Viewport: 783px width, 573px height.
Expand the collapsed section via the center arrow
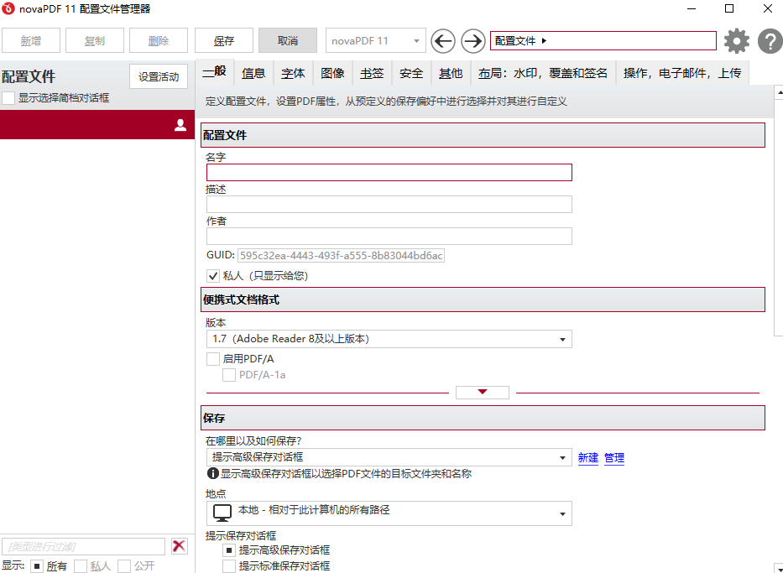click(482, 392)
